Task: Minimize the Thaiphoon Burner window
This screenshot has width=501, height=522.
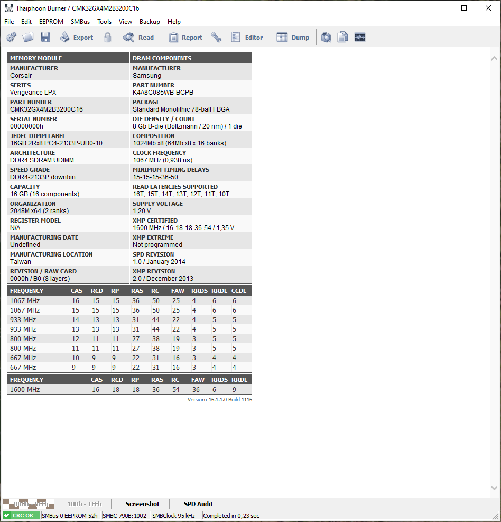Action: (x=440, y=8)
